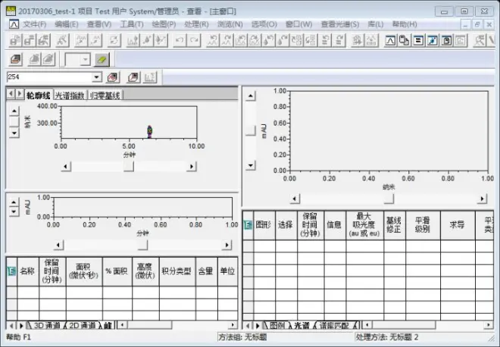Click the chromatogram plot horizontal scrollbar thumb

[143, 245]
